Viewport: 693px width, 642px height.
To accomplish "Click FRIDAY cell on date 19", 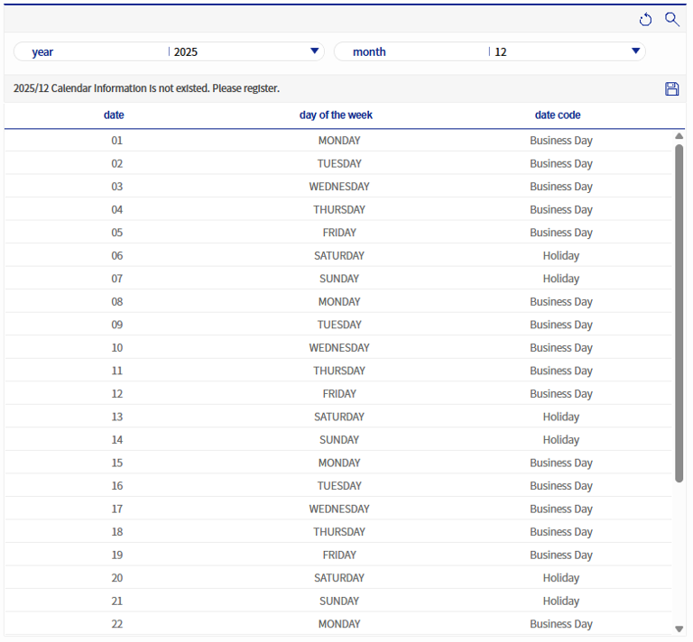I will point(338,555).
